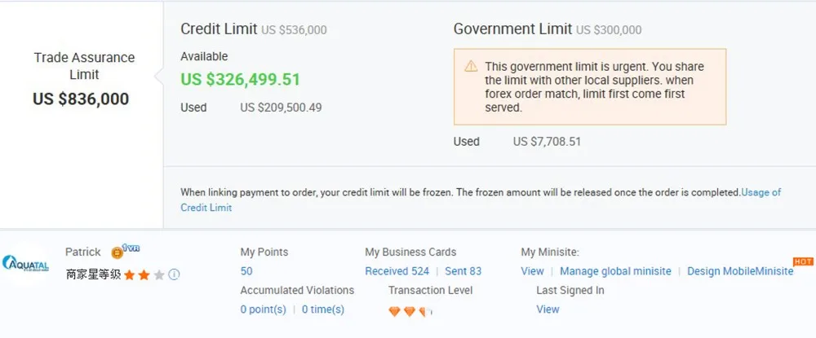Click the Aquatal company logo
The image size is (816, 338).
pos(26,264)
